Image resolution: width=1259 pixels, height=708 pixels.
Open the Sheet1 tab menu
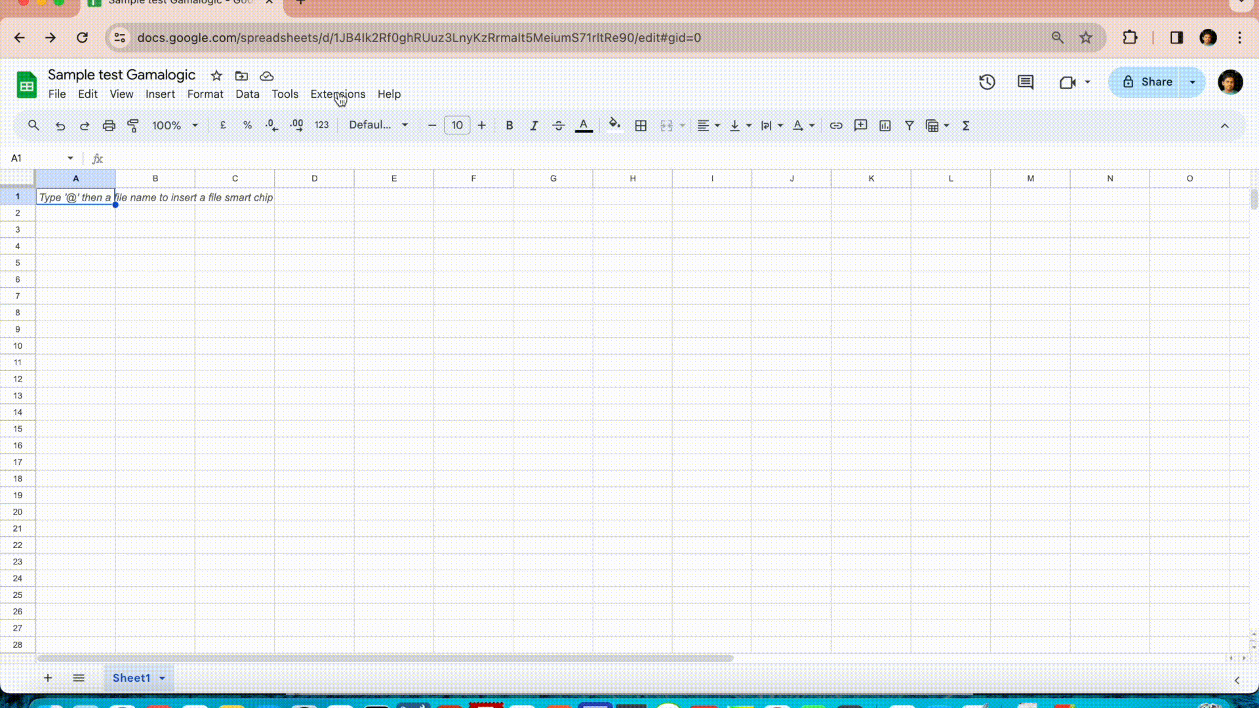[162, 678]
